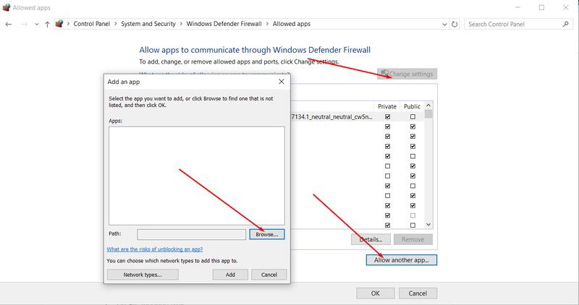Click the Allowed apps title bar icon

7,7
